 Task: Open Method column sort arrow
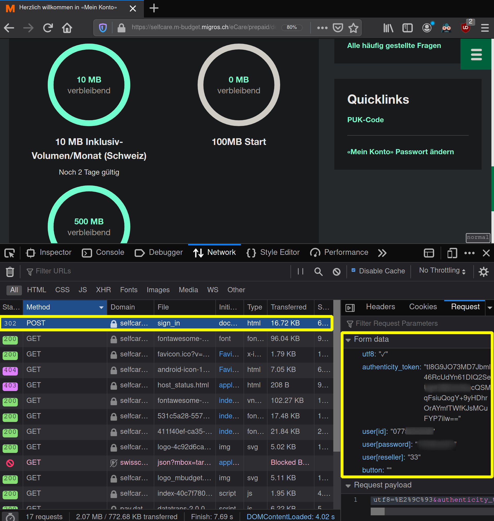101,307
